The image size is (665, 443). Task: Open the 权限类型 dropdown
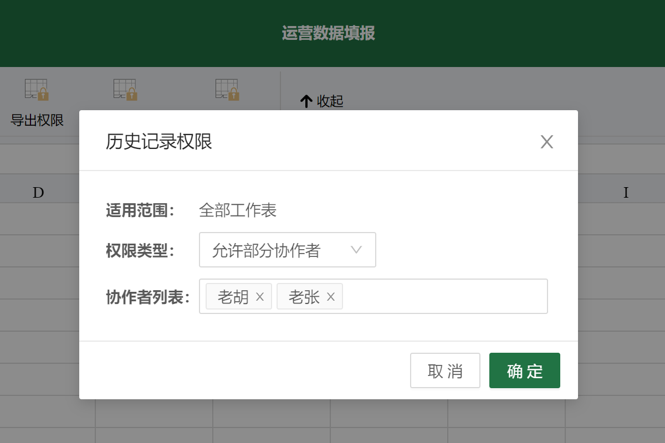288,250
